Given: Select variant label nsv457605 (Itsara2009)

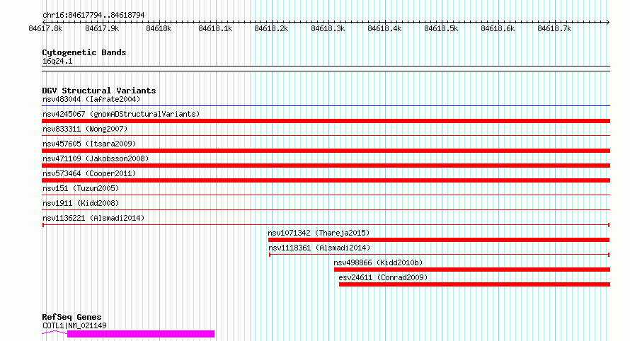Looking at the screenshot, I should pos(89,144).
